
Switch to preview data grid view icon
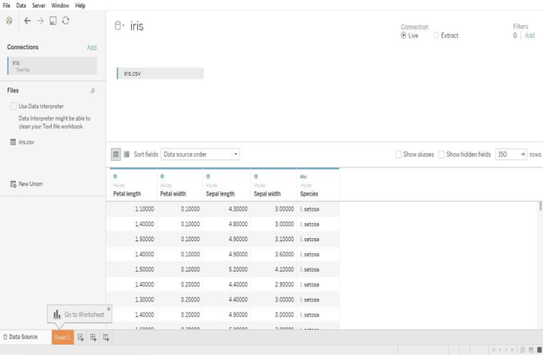(x=115, y=154)
